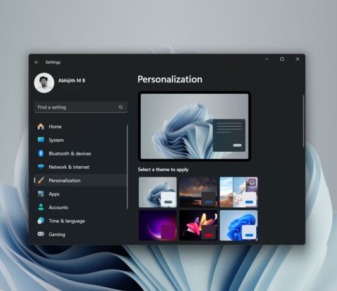Click the main content vertical scrollbar

[x=304, y=121]
